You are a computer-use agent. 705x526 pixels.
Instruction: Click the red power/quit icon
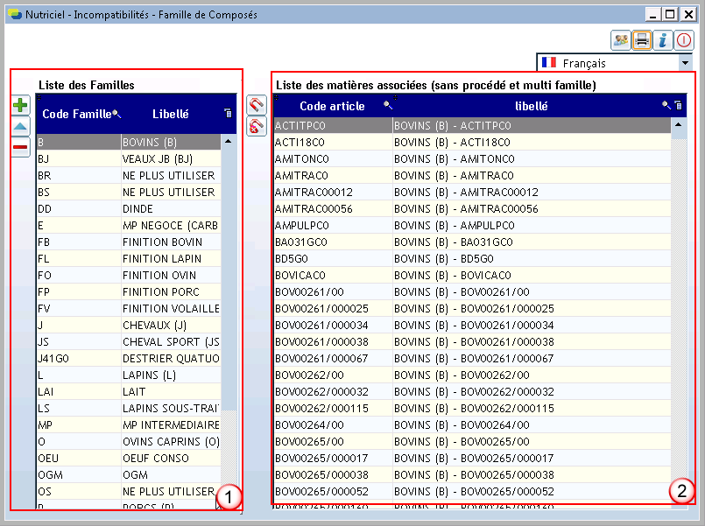[684, 40]
